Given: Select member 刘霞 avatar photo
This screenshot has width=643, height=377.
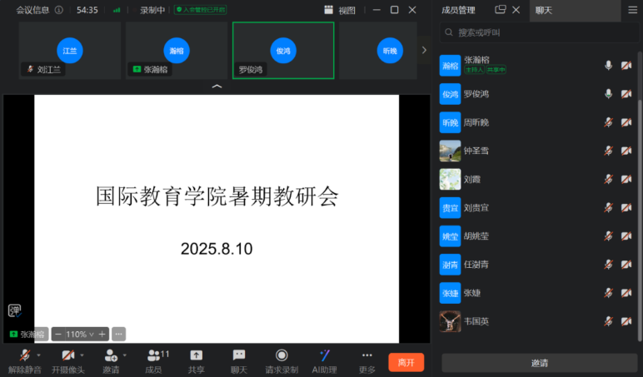Looking at the screenshot, I should (450, 179).
